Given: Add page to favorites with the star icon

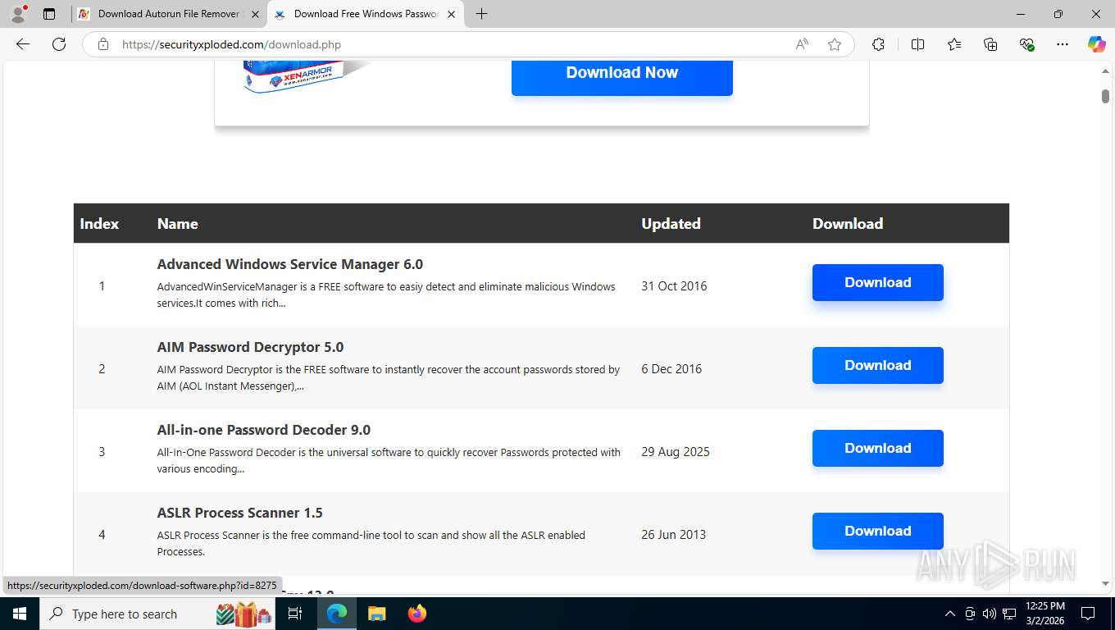Looking at the screenshot, I should coord(835,44).
